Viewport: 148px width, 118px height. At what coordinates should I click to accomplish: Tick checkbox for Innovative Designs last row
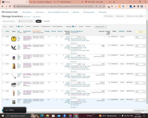pyautogui.click(x=3, y=100)
